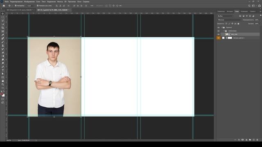This screenshot has width=262, height=147.
Task: Select the Frame tool
Action: point(3,31)
